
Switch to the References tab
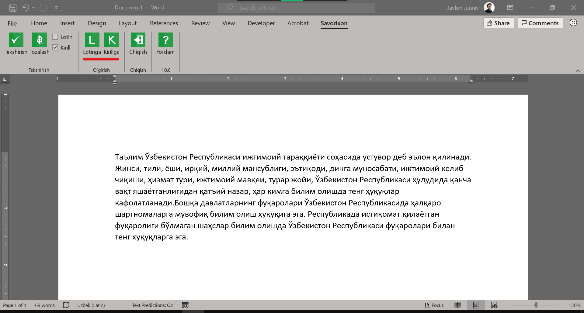click(164, 23)
